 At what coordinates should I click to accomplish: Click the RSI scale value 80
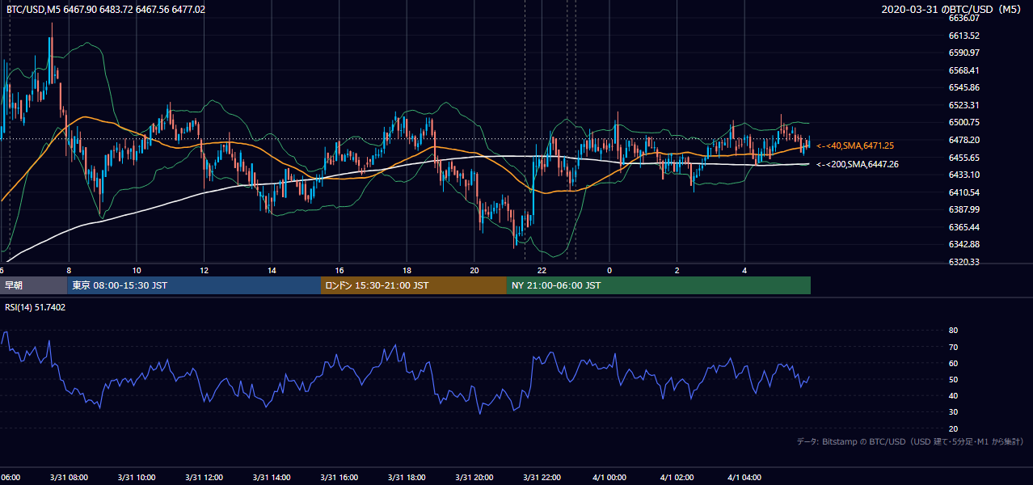tap(953, 331)
